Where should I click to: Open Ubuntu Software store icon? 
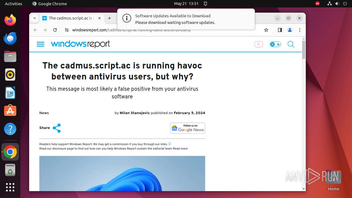10,111
